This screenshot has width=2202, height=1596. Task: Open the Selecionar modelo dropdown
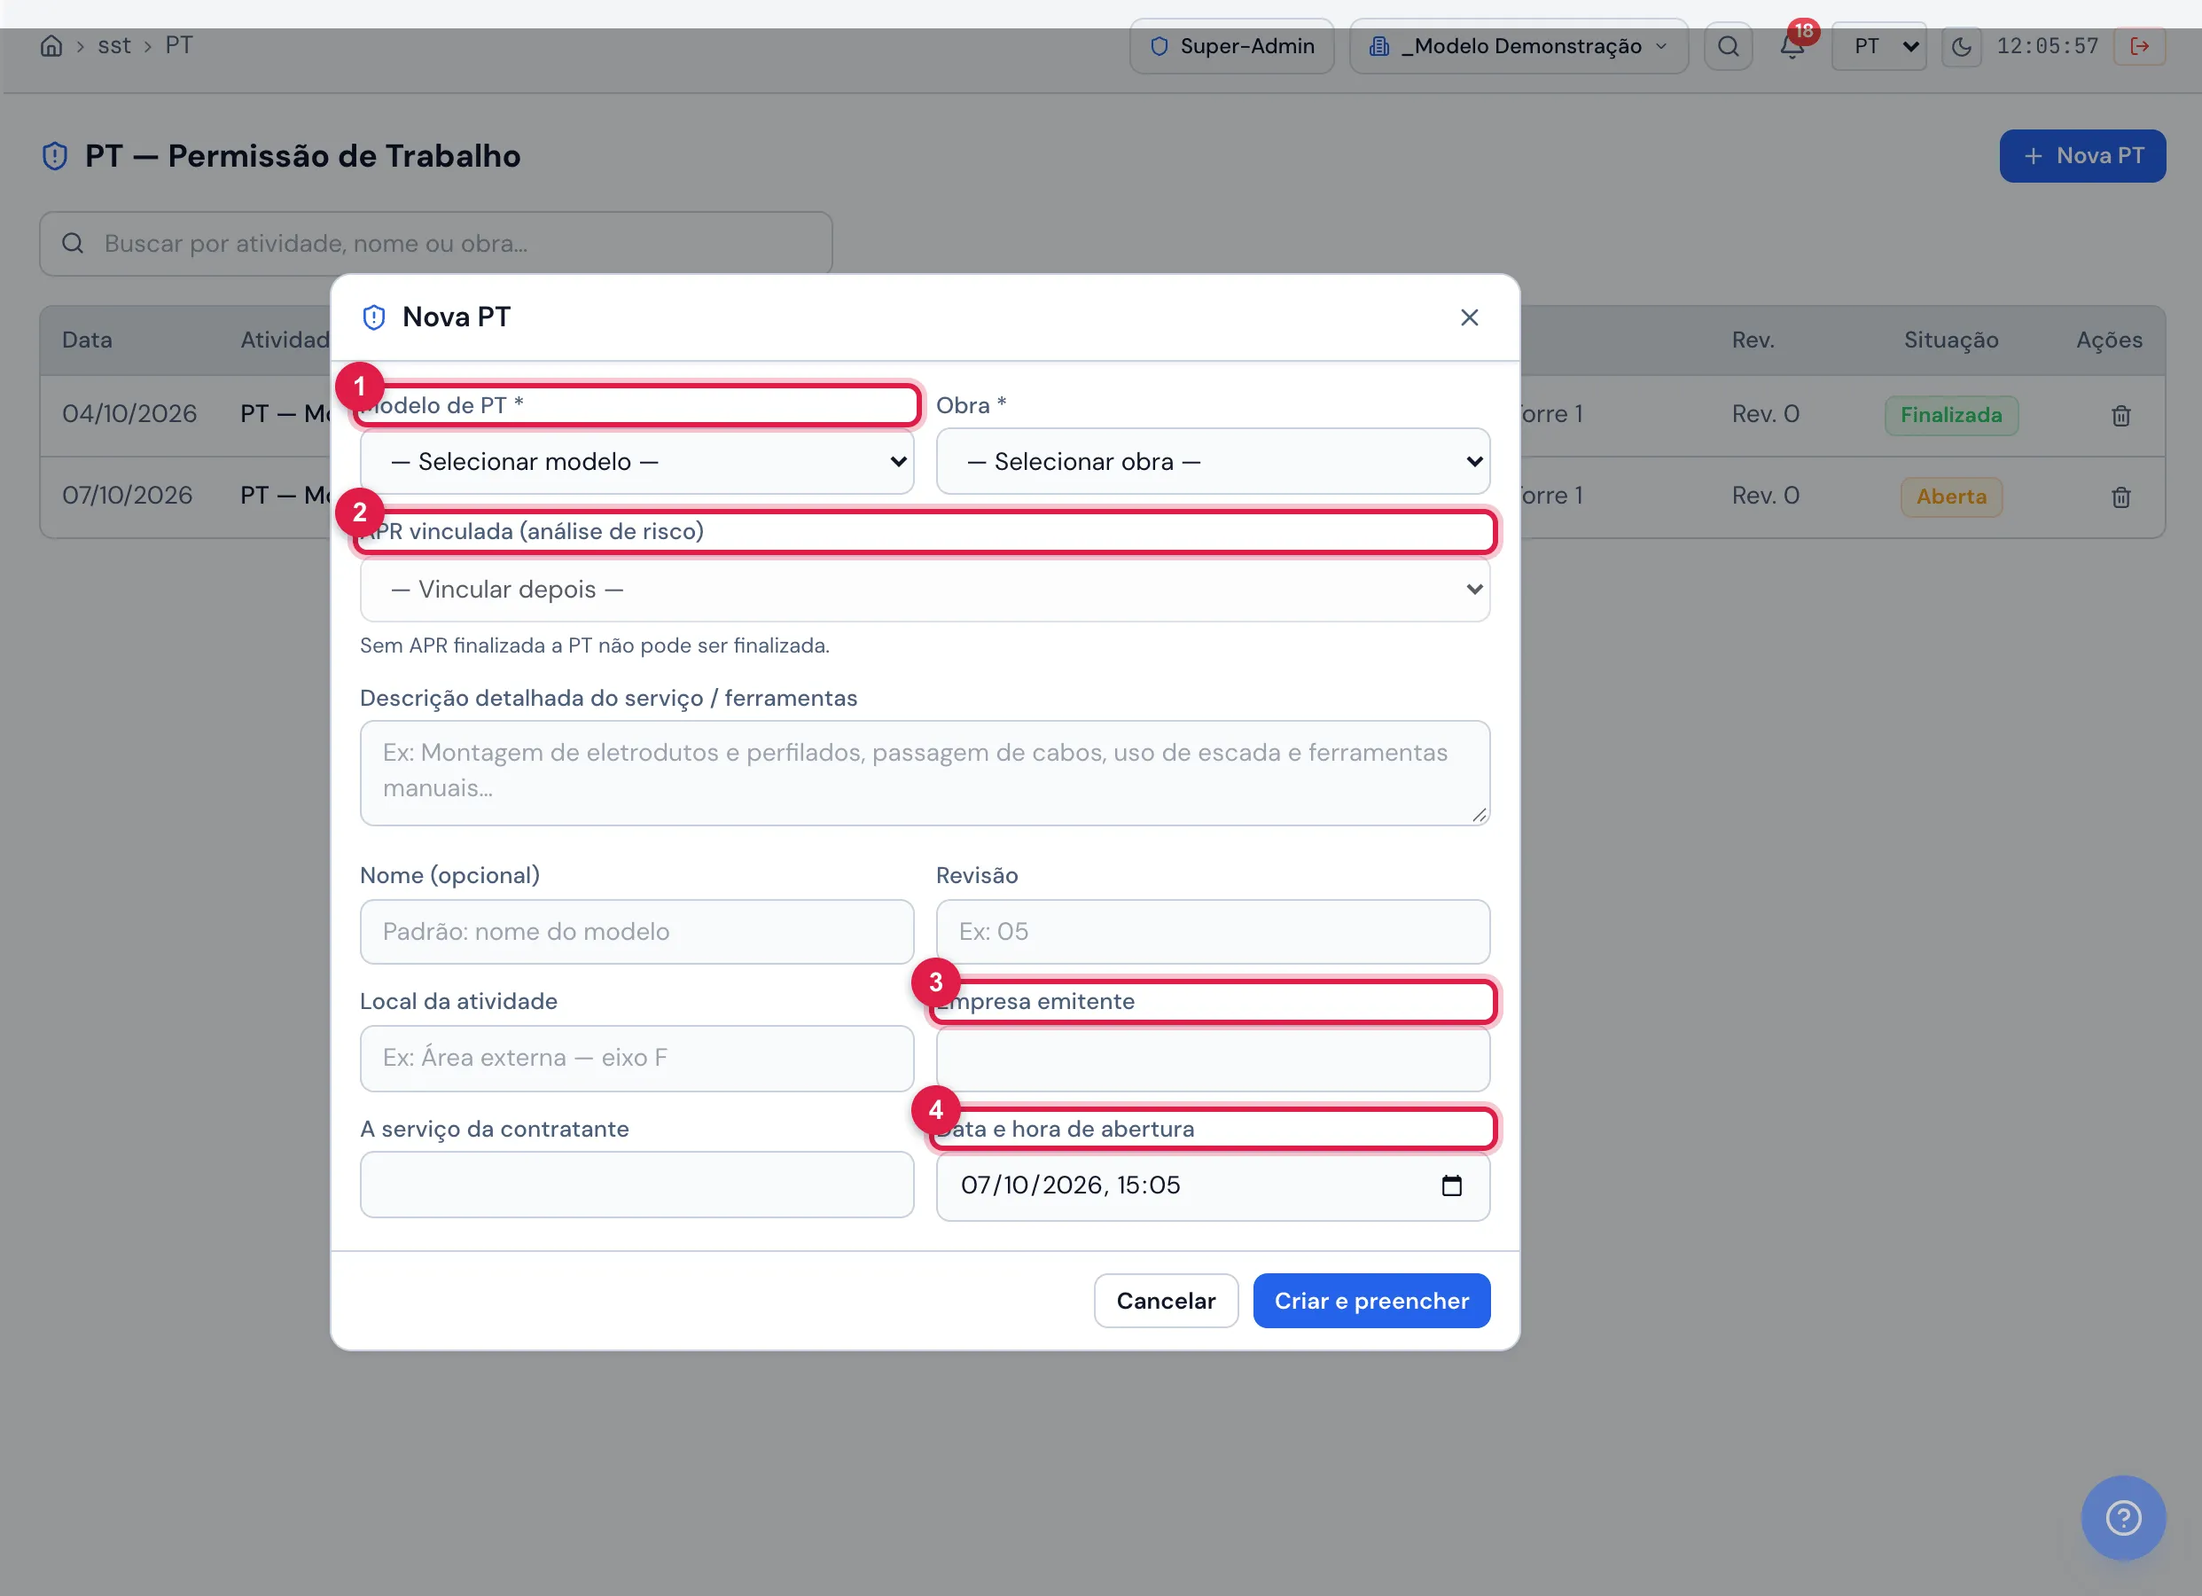(x=636, y=461)
